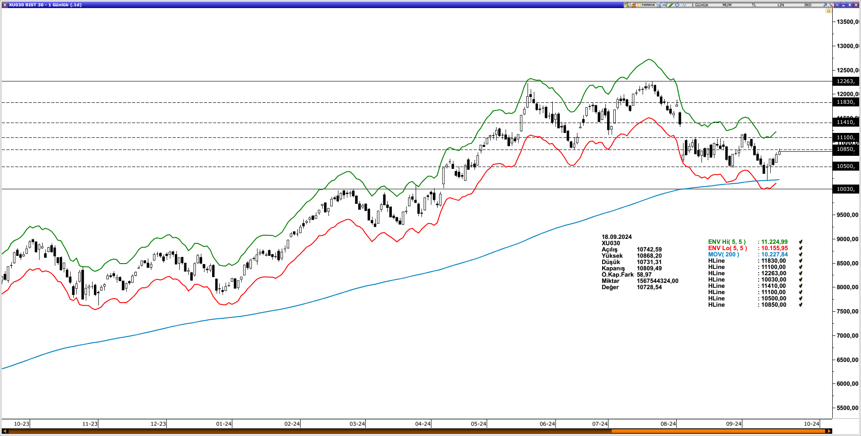
Task: Click the 09-24 date label on time axis
Action: (734, 424)
